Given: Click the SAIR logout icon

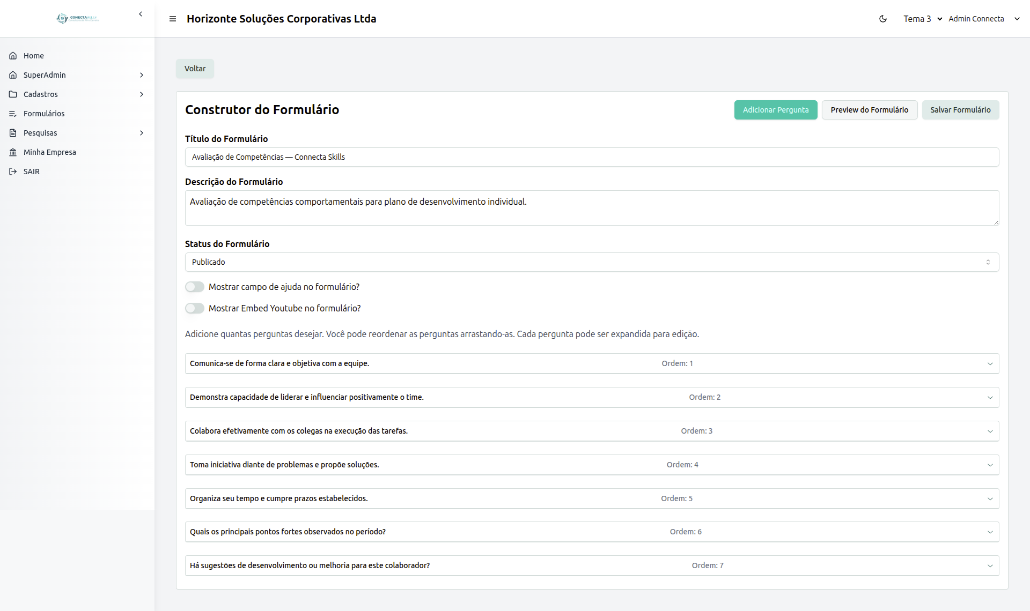Looking at the screenshot, I should (13, 172).
